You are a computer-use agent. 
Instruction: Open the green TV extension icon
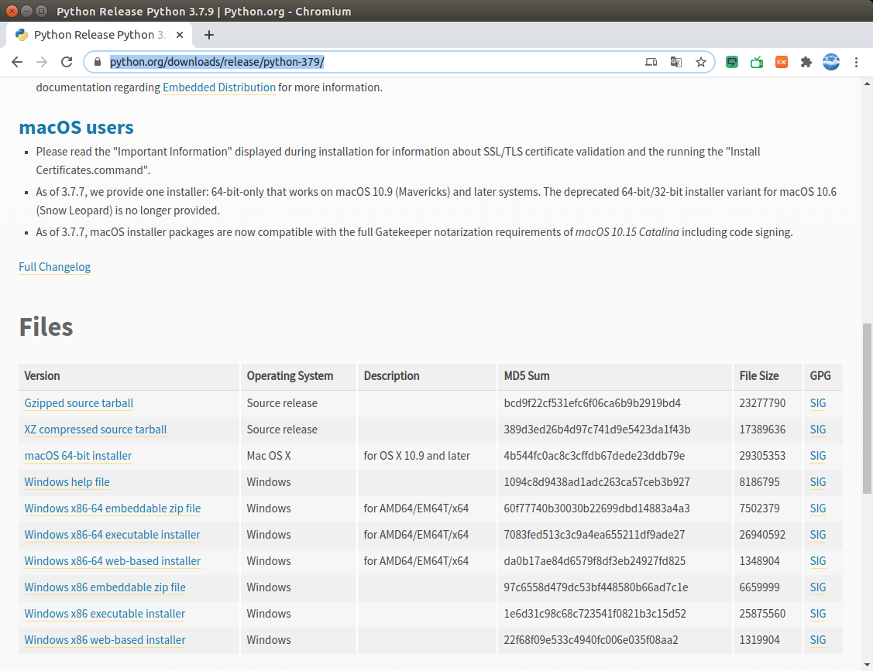click(x=757, y=62)
